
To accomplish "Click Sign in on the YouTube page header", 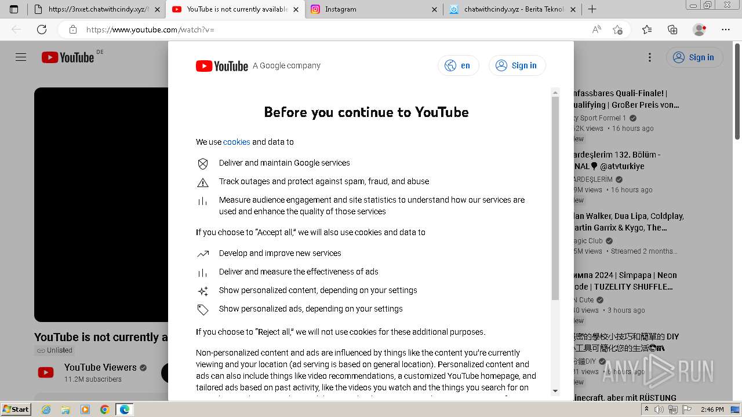I will click(694, 57).
